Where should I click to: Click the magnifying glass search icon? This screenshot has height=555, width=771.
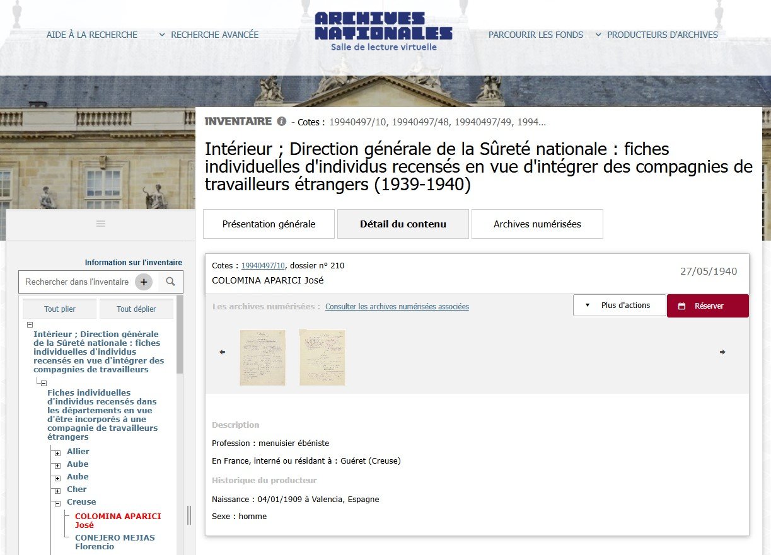point(170,282)
